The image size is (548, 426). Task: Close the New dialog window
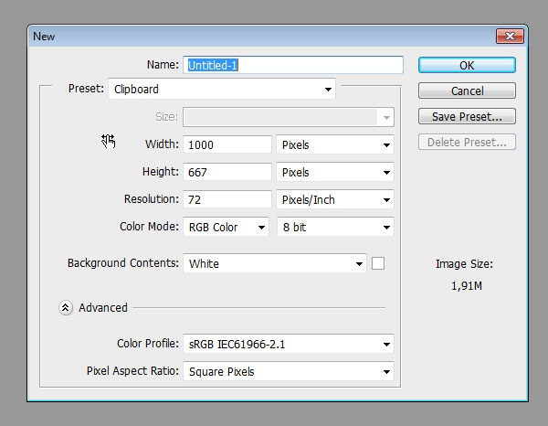pyautogui.click(x=508, y=37)
